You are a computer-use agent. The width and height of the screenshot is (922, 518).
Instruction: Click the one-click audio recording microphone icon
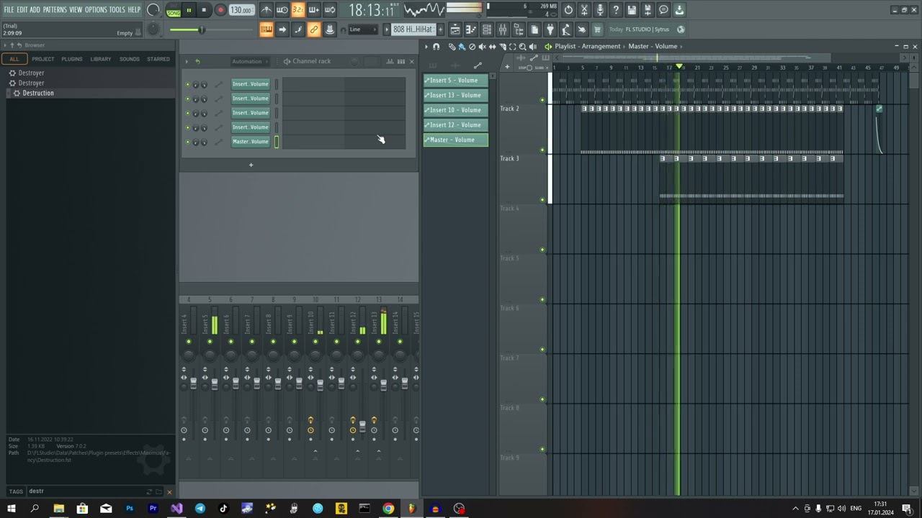[x=600, y=10]
